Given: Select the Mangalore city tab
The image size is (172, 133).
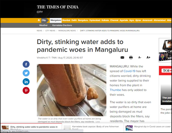Looking at the screenshot, I should pos(56,20).
